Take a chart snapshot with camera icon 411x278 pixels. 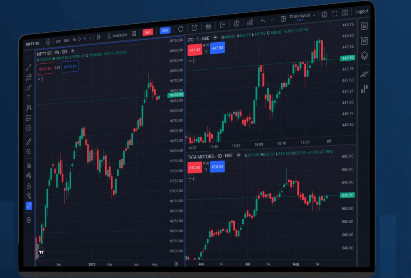[345, 13]
